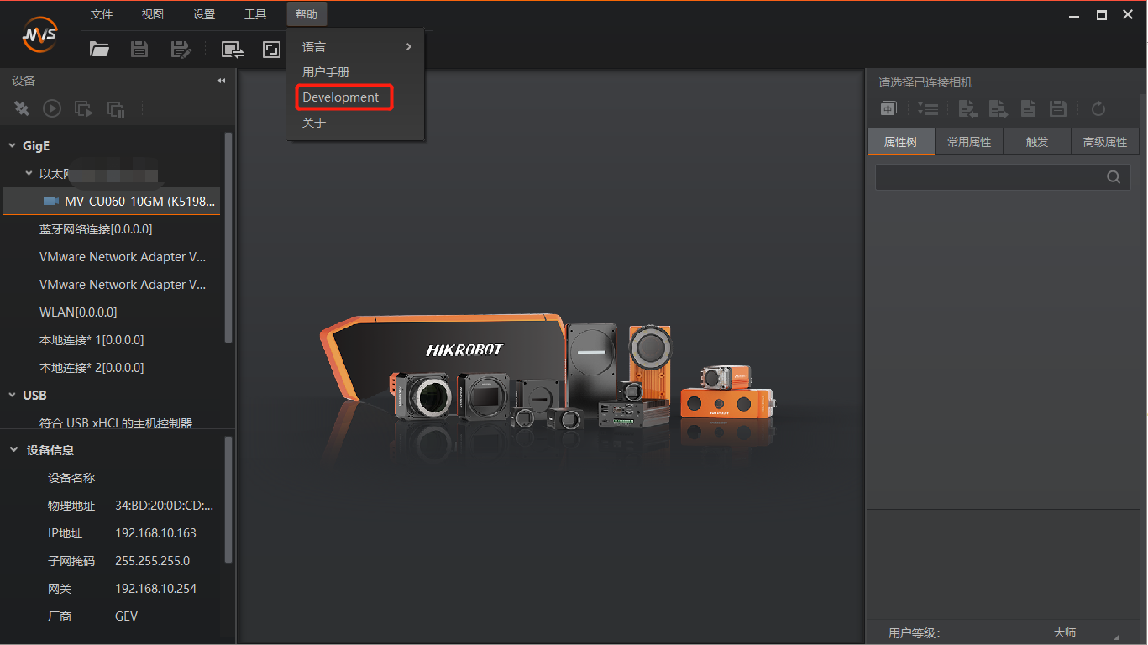1148x645 pixels.
Task: Click the connect/disconnect plug icon
Action: tap(22, 108)
